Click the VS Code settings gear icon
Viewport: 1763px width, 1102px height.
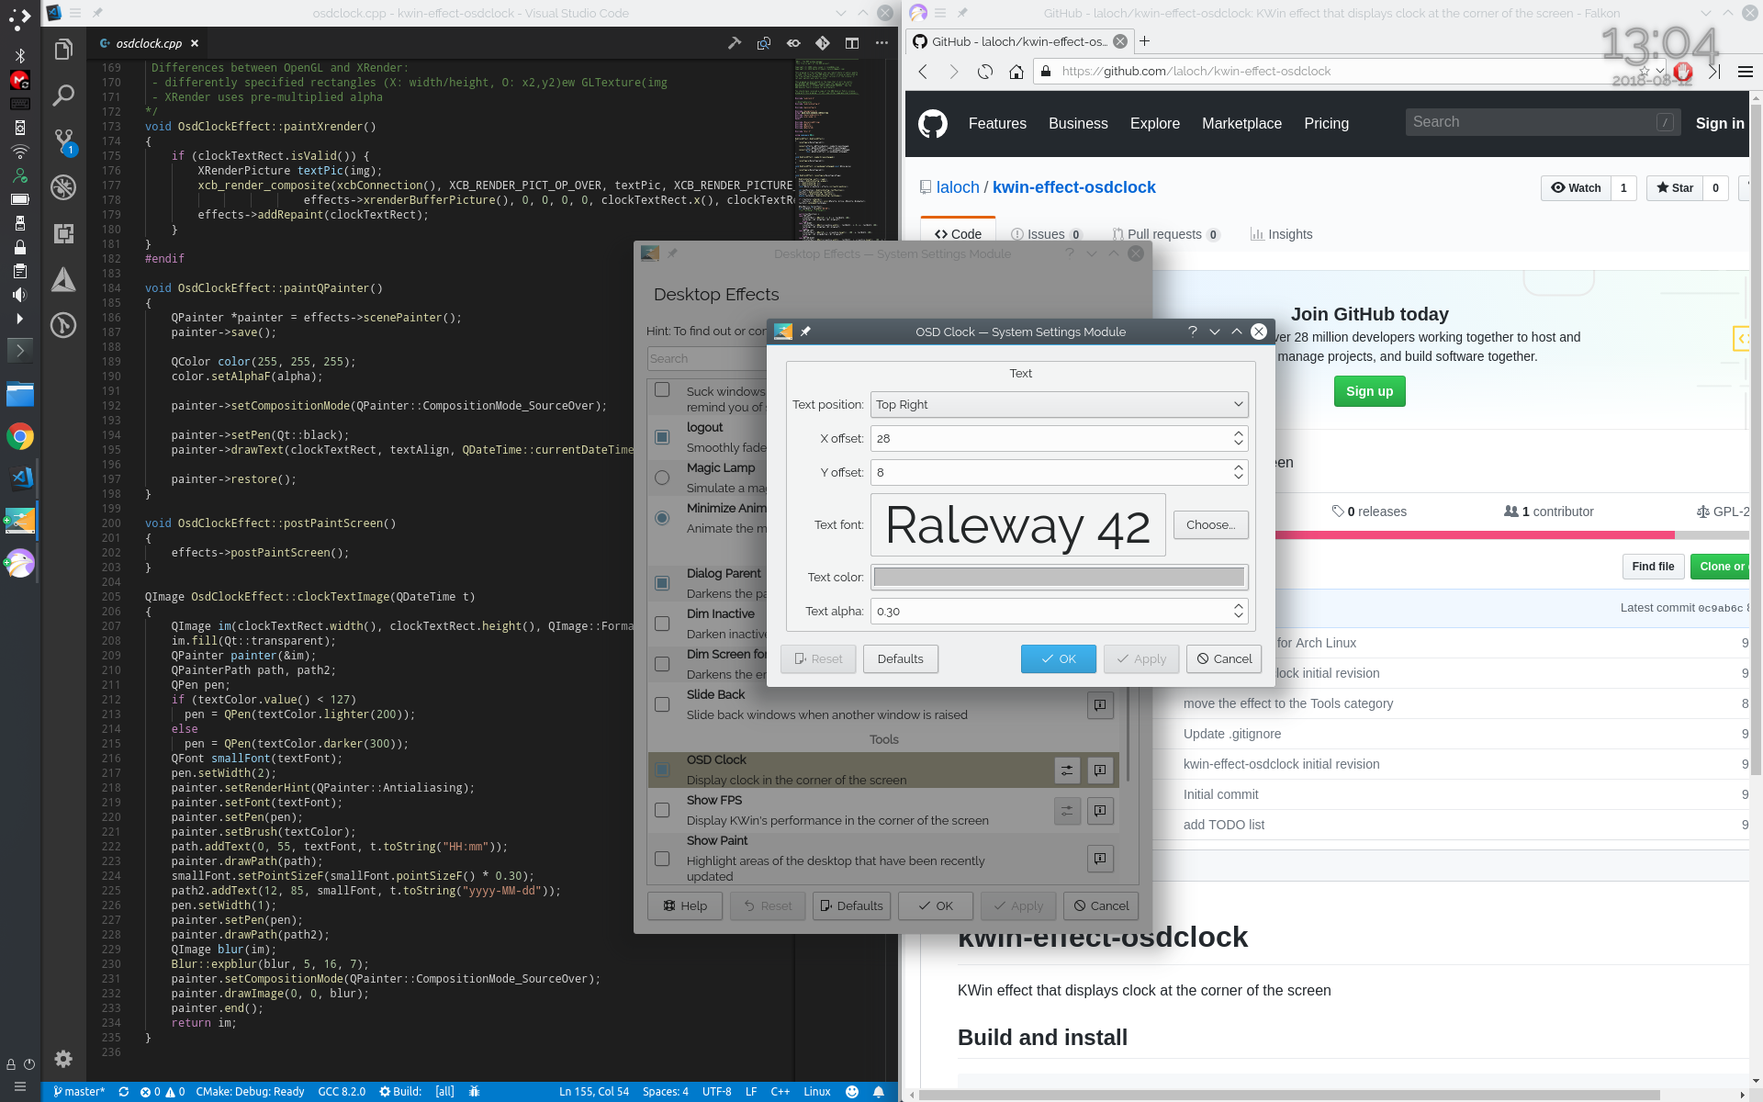pyautogui.click(x=63, y=1059)
